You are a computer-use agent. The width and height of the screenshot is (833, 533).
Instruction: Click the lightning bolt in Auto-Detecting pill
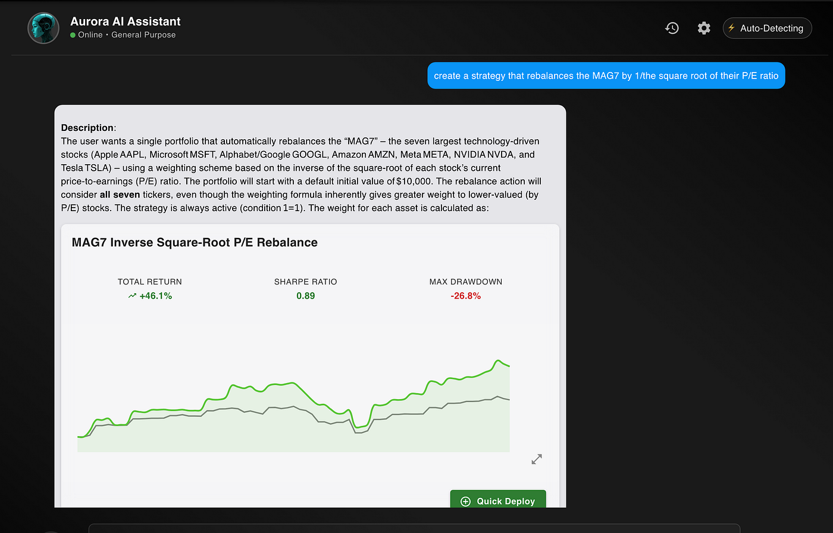731,28
